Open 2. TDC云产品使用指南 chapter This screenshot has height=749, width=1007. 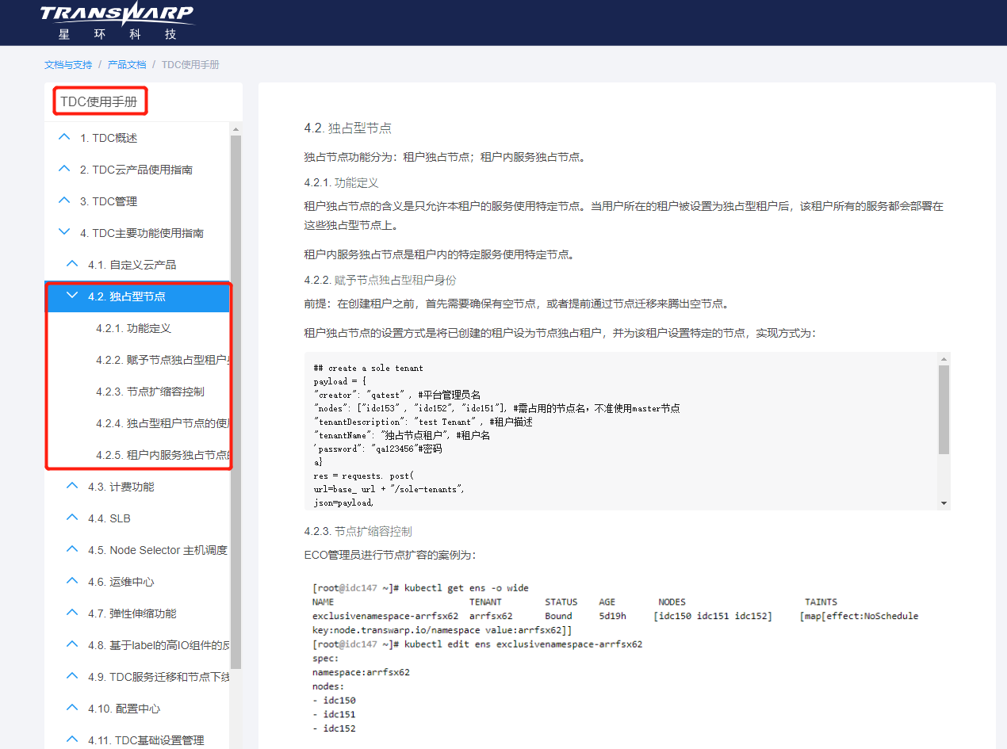pyautogui.click(x=136, y=170)
